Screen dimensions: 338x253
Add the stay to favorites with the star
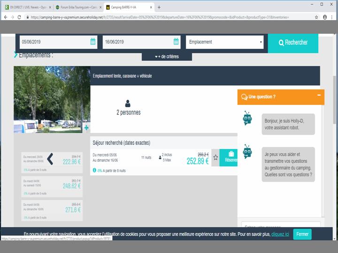215,157
